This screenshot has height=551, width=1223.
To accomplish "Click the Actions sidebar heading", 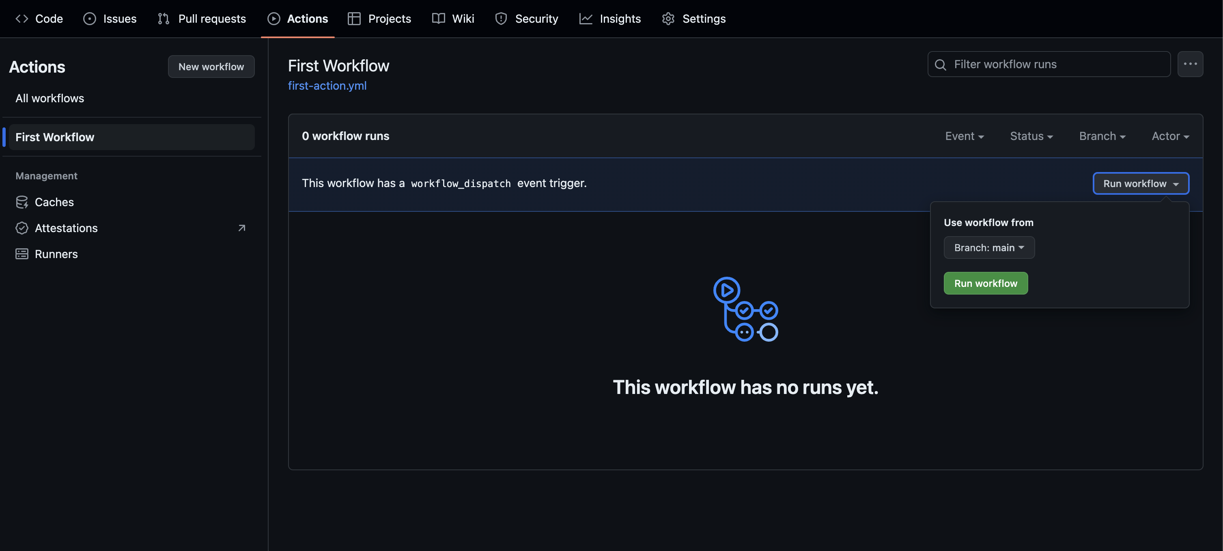I will click(x=37, y=67).
